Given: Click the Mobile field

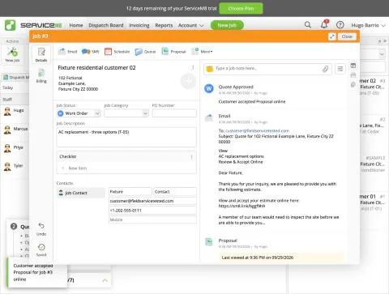Looking at the screenshot, I should (x=152, y=219).
